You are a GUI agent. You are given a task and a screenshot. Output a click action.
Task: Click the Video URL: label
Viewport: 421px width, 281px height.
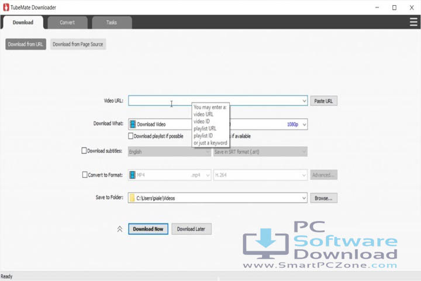(x=113, y=101)
